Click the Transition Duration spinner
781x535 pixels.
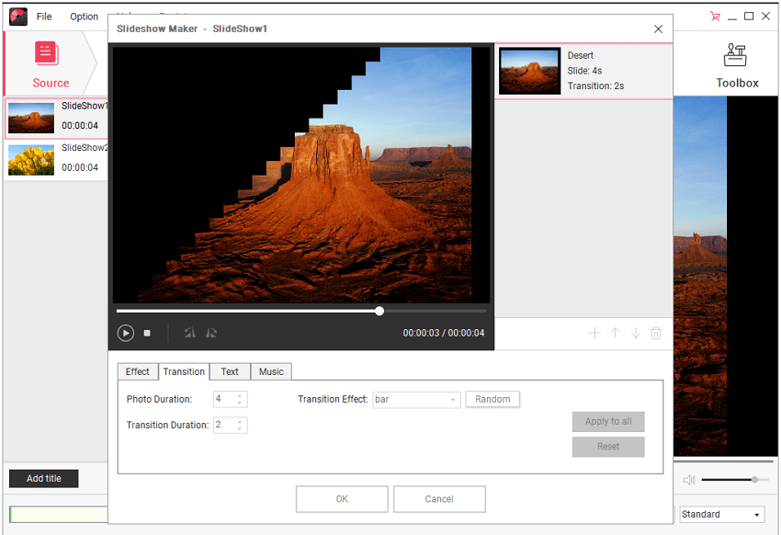[x=230, y=426]
